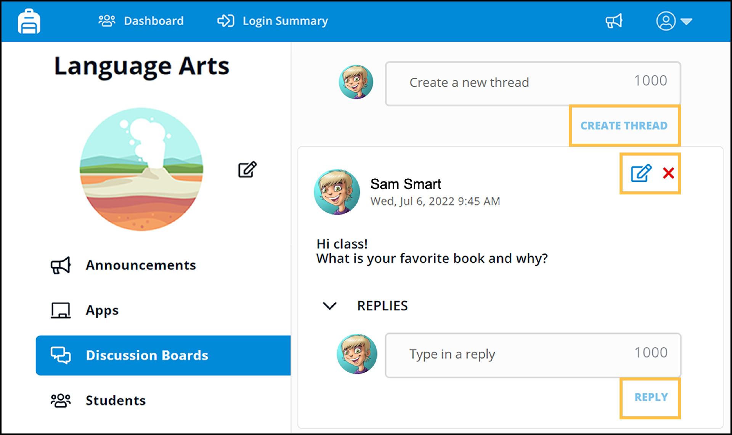Click the backpack logo icon

click(29, 21)
